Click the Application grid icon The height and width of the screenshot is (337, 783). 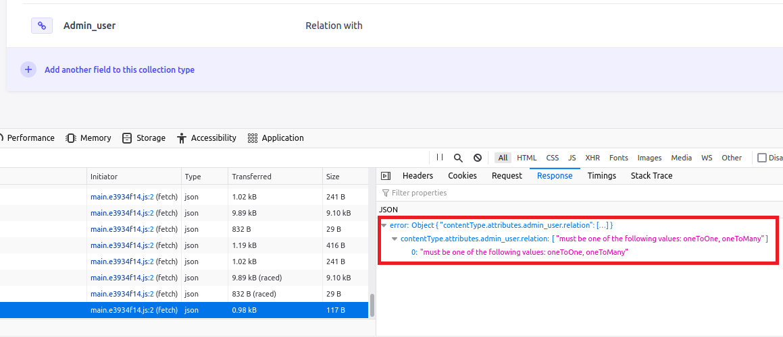(x=252, y=138)
